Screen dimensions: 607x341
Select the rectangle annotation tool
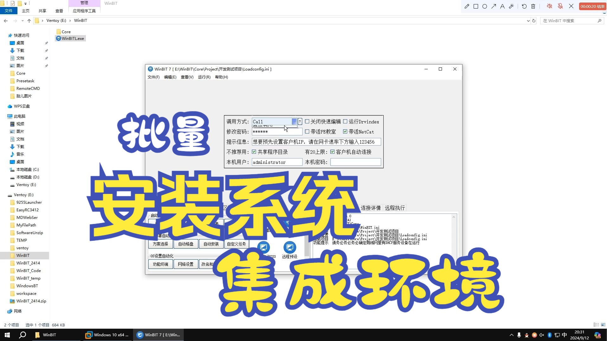point(476,6)
